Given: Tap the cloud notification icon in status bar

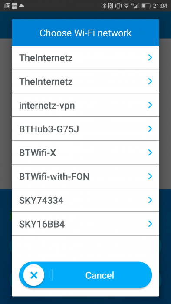Looking at the screenshot, I should pos(22,6).
